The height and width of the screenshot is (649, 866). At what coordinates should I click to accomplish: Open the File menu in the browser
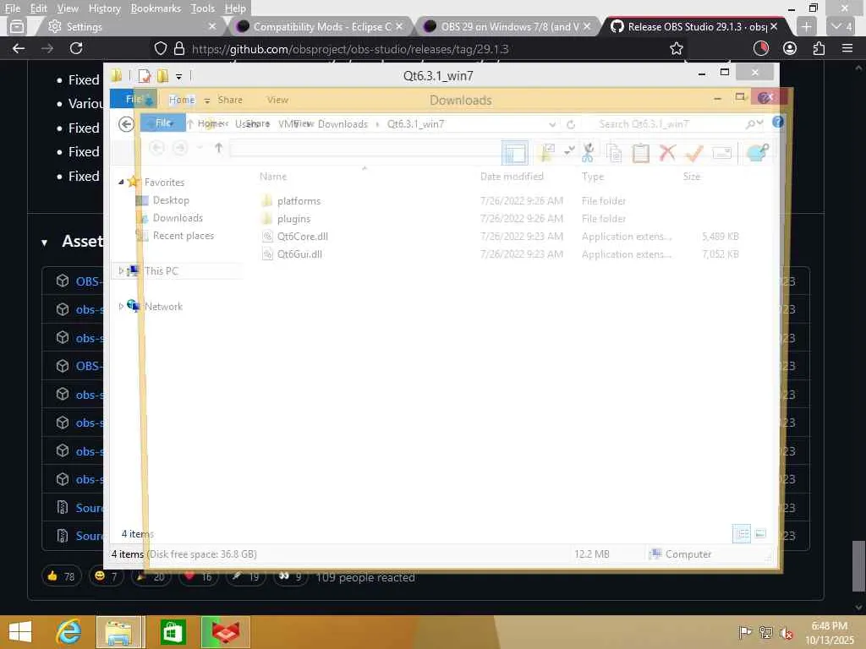(12, 8)
